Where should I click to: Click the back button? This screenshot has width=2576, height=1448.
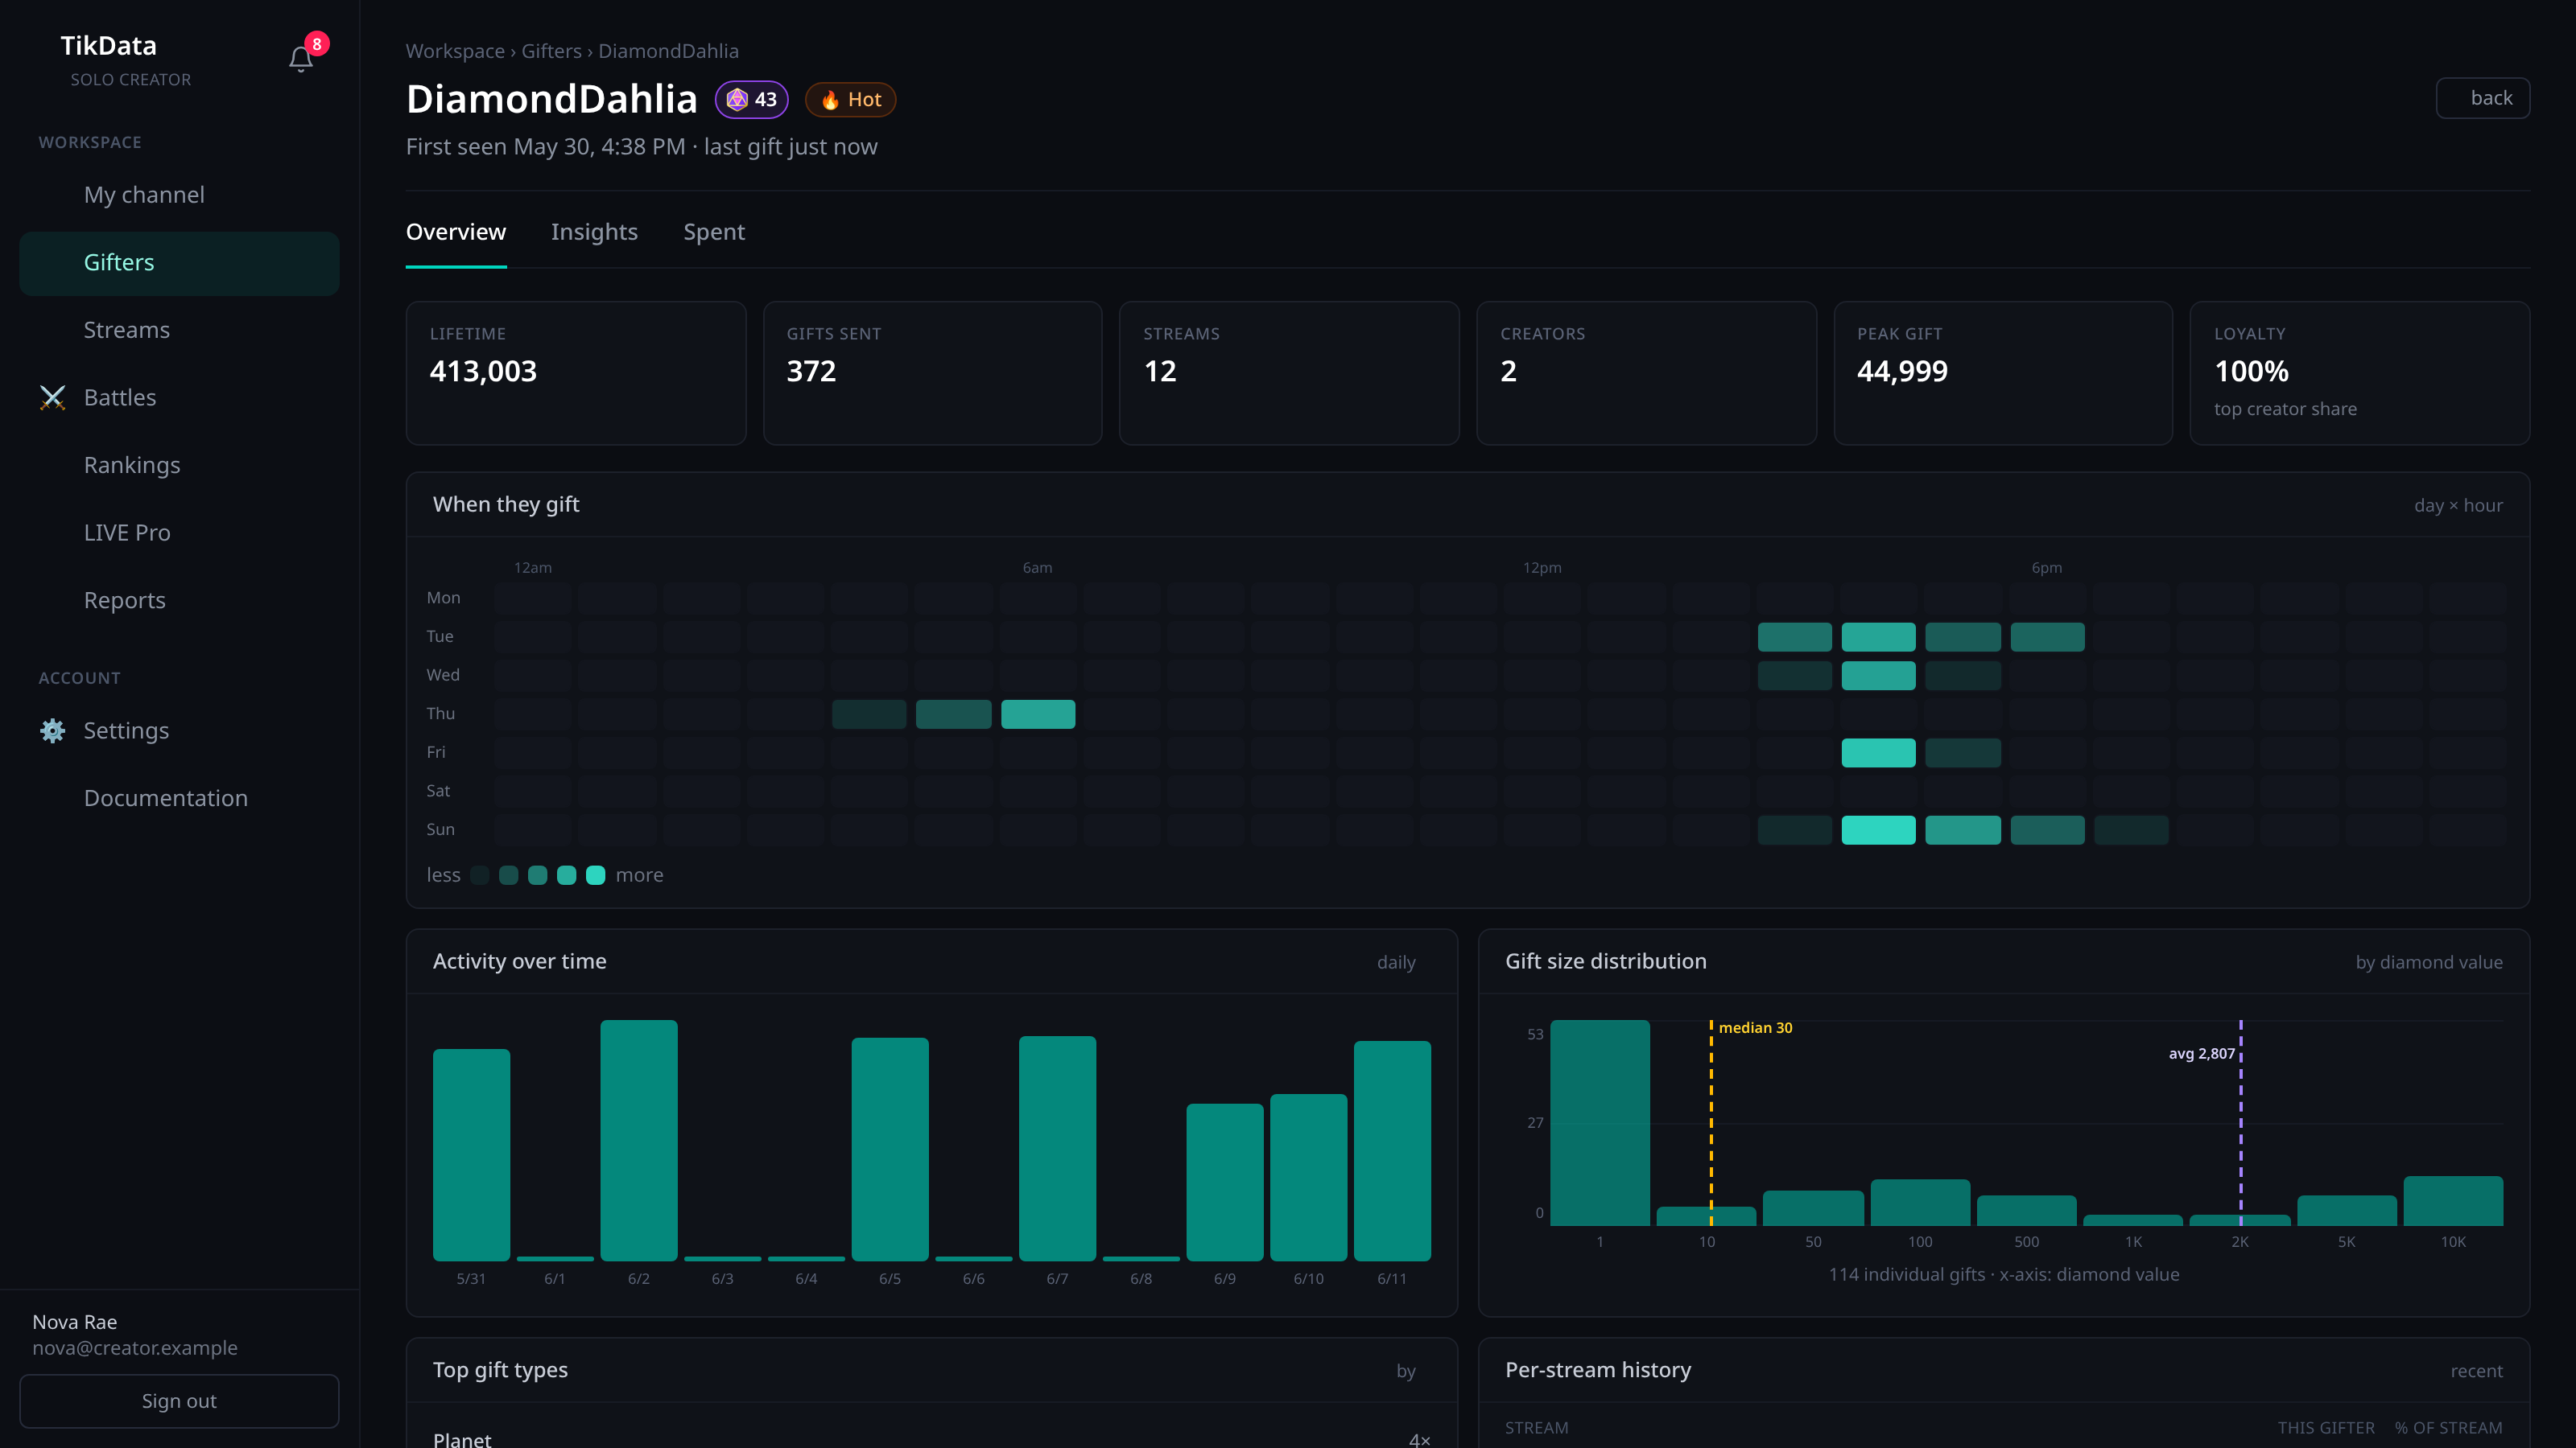pyautogui.click(x=2483, y=98)
